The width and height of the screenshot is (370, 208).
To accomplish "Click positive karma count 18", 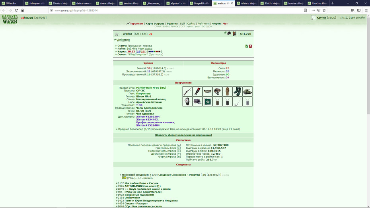I will point(138,51).
